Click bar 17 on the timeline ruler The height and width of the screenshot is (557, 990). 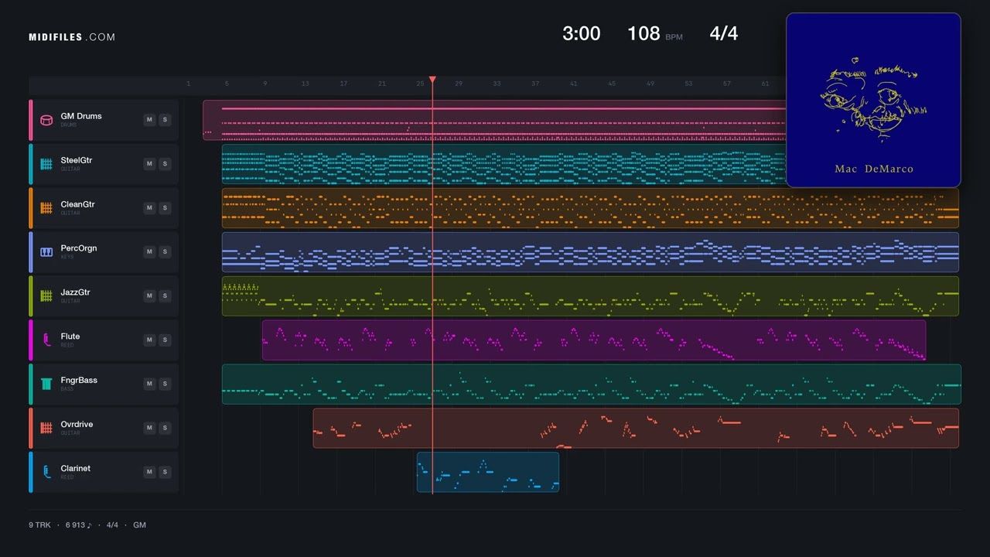click(343, 84)
